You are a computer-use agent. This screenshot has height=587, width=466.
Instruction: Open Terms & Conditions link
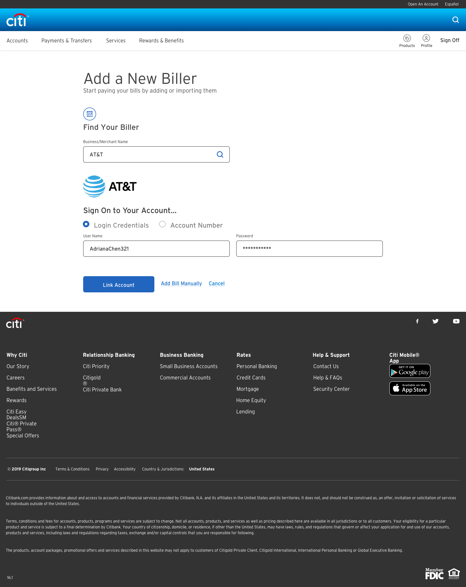coord(72,469)
